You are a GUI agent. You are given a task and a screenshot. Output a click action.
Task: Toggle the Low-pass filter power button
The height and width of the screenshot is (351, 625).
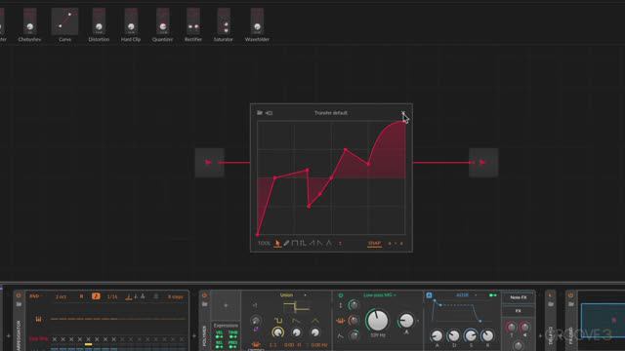[x=341, y=295]
